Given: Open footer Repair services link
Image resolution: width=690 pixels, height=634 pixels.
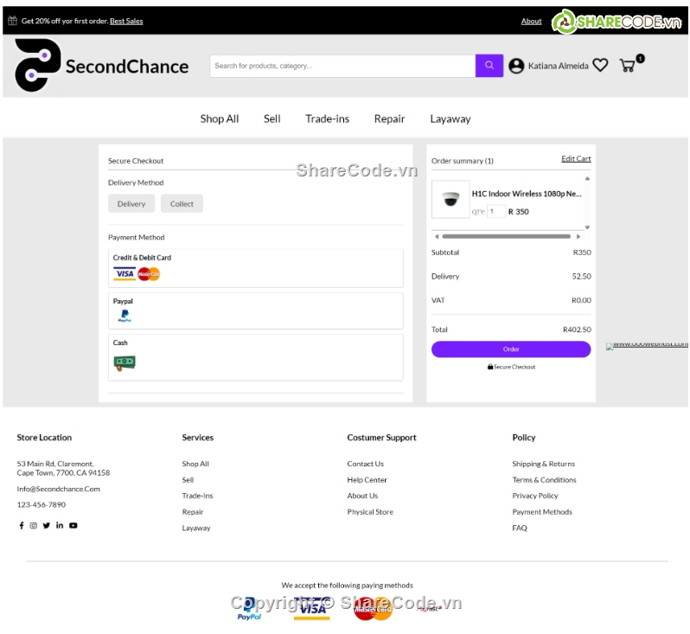Looking at the screenshot, I should tap(193, 511).
